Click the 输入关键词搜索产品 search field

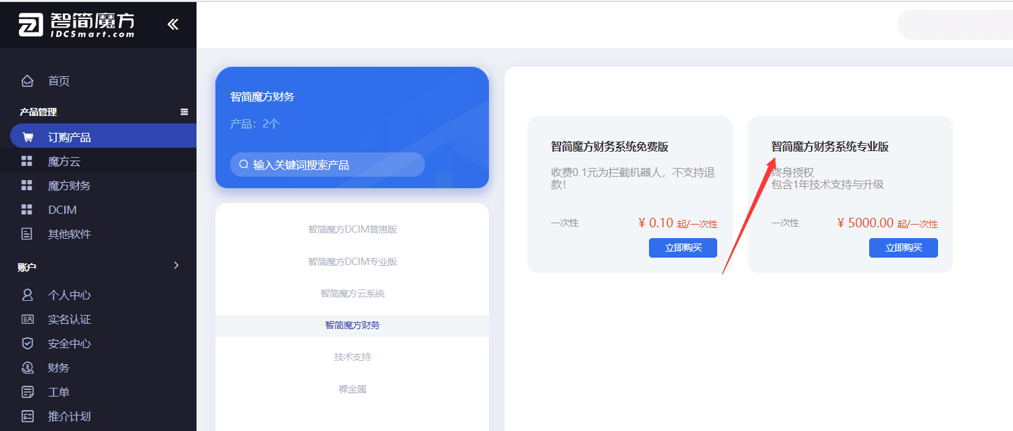328,165
